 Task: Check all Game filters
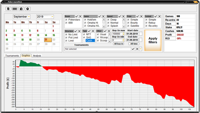tap(100, 16)
